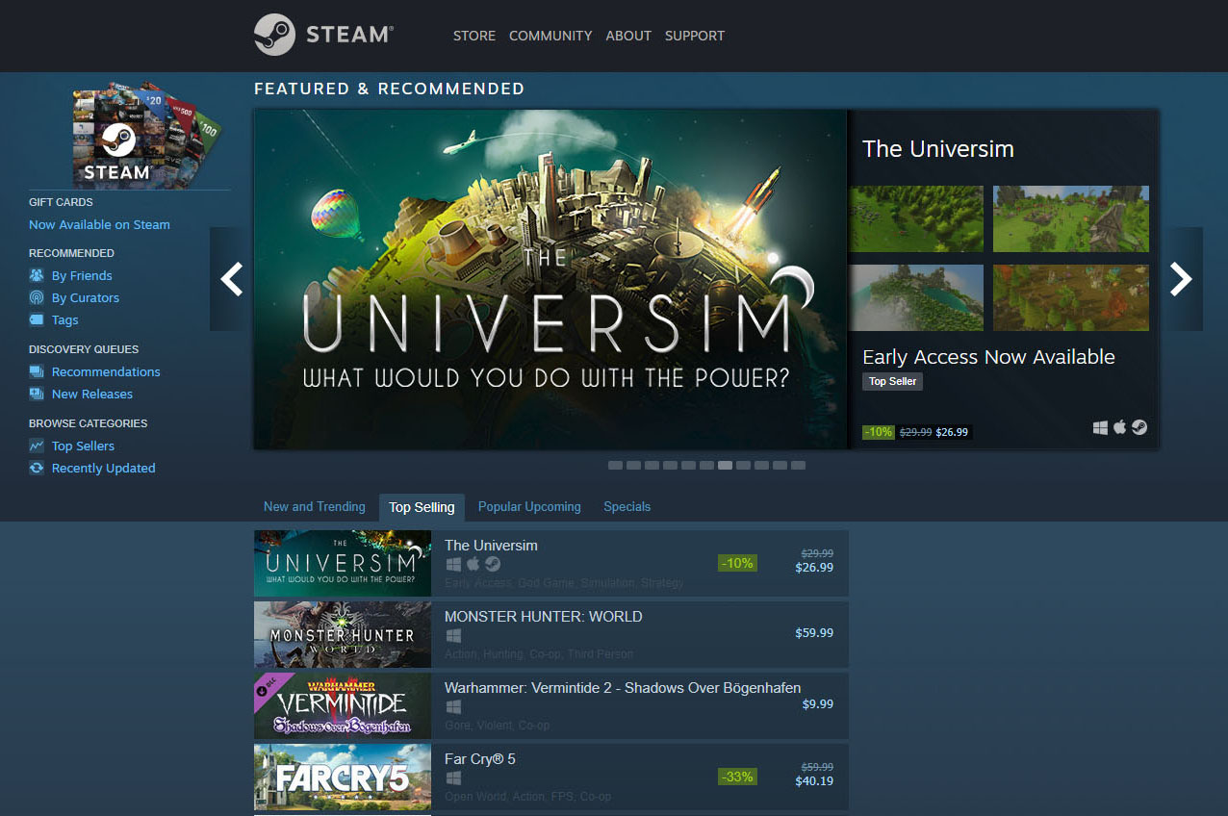Open the Far Cry 5 title link
This screenshot has width=1228, height=816.
[480, 758]
